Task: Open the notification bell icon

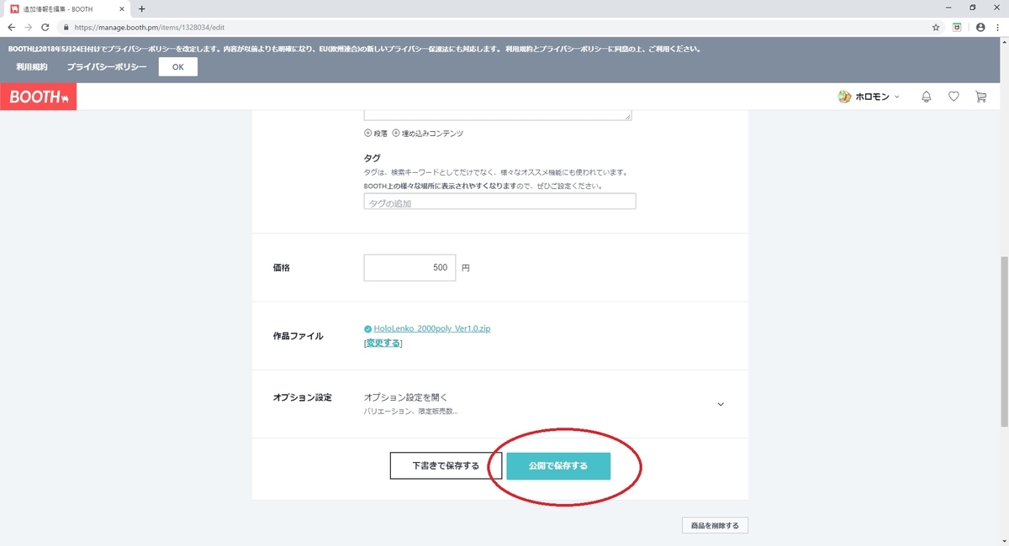Action: pos(926,96)
